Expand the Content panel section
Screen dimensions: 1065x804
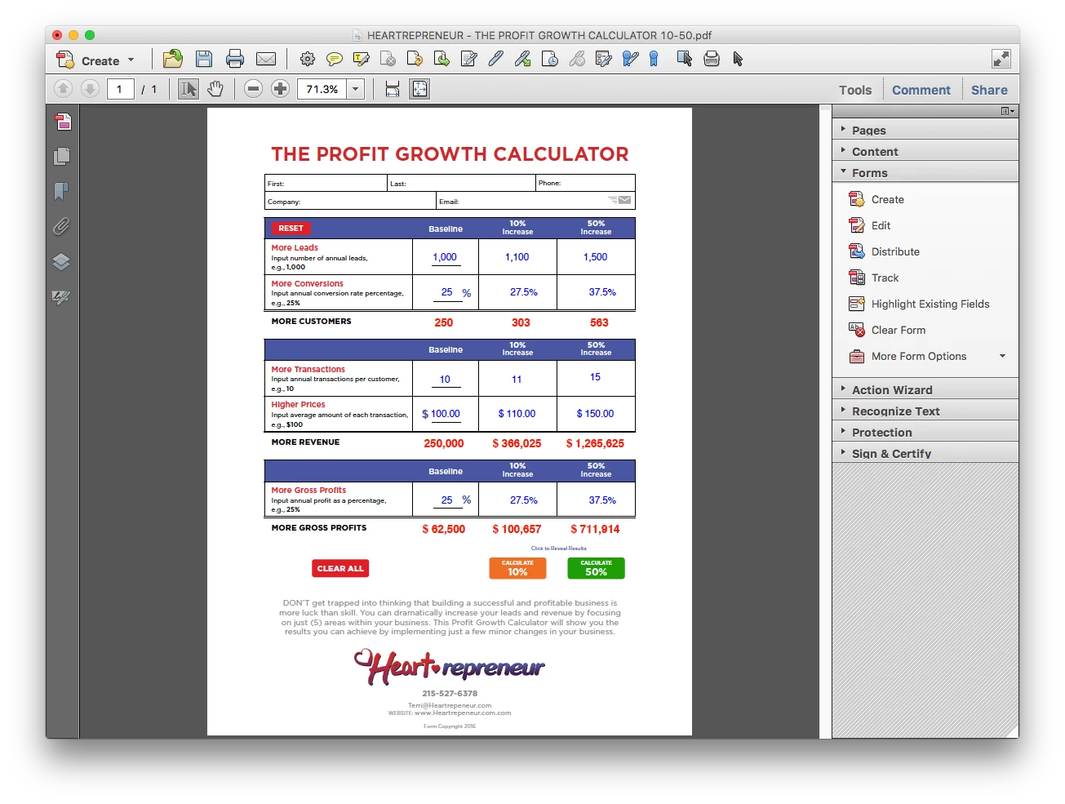click(x=925, y=151)
